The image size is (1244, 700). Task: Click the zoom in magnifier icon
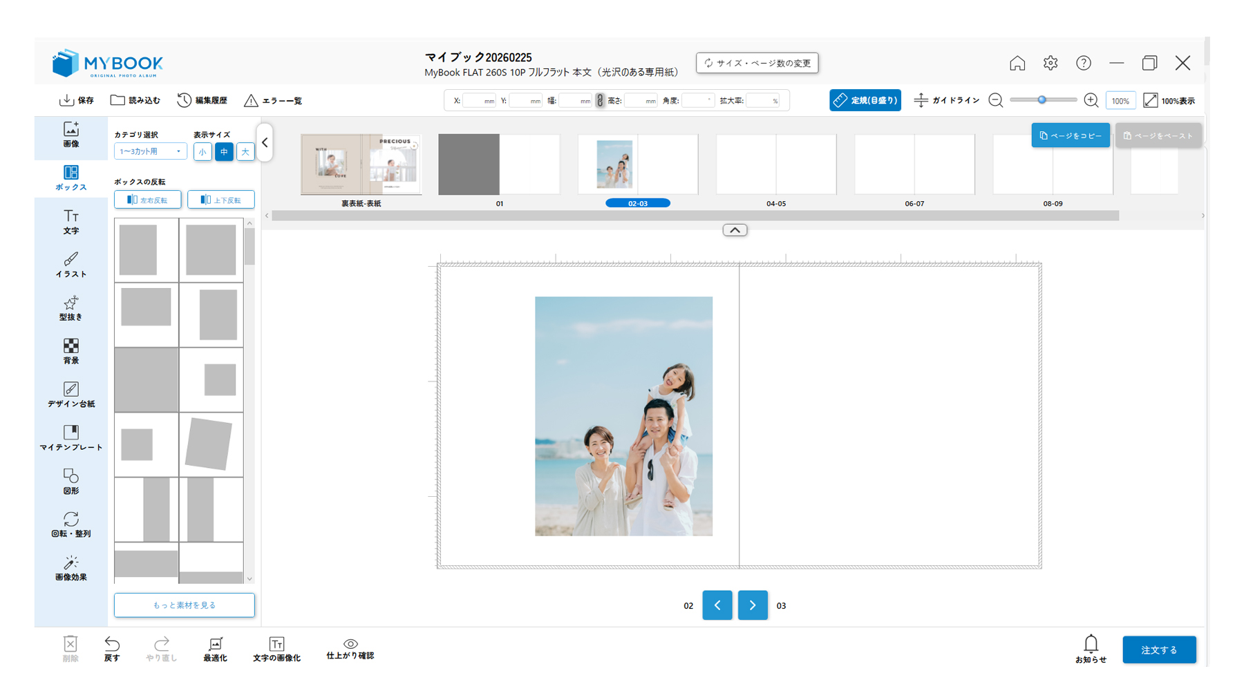1091,100
